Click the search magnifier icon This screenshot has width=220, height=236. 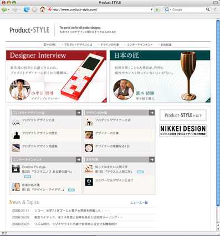point(208,9)
